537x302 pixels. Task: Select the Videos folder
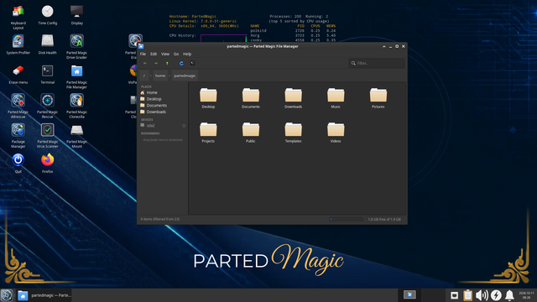[x=336, y=133]
